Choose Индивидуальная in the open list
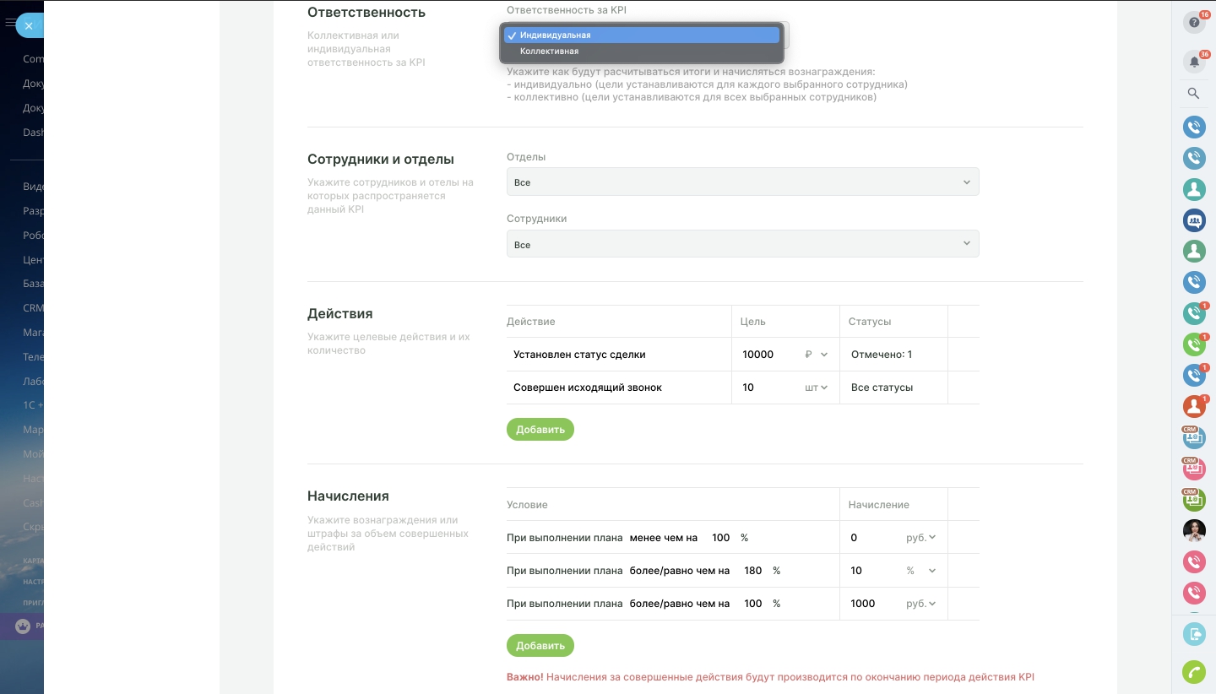Screen dimensions: 1216x694 [555, 35]
